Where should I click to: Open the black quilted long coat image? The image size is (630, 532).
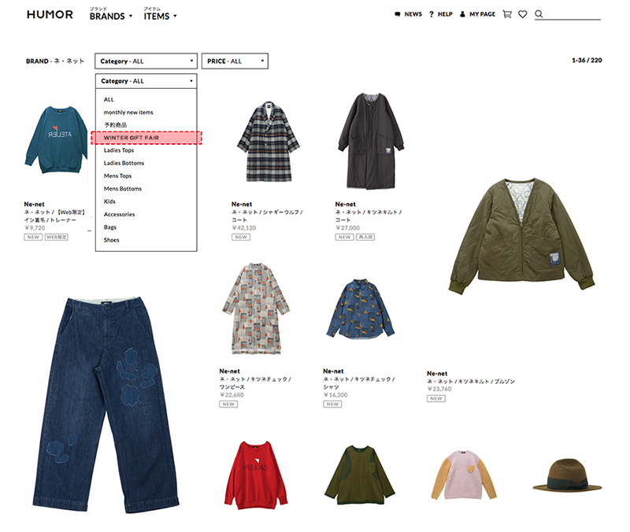tap(371, 141)
